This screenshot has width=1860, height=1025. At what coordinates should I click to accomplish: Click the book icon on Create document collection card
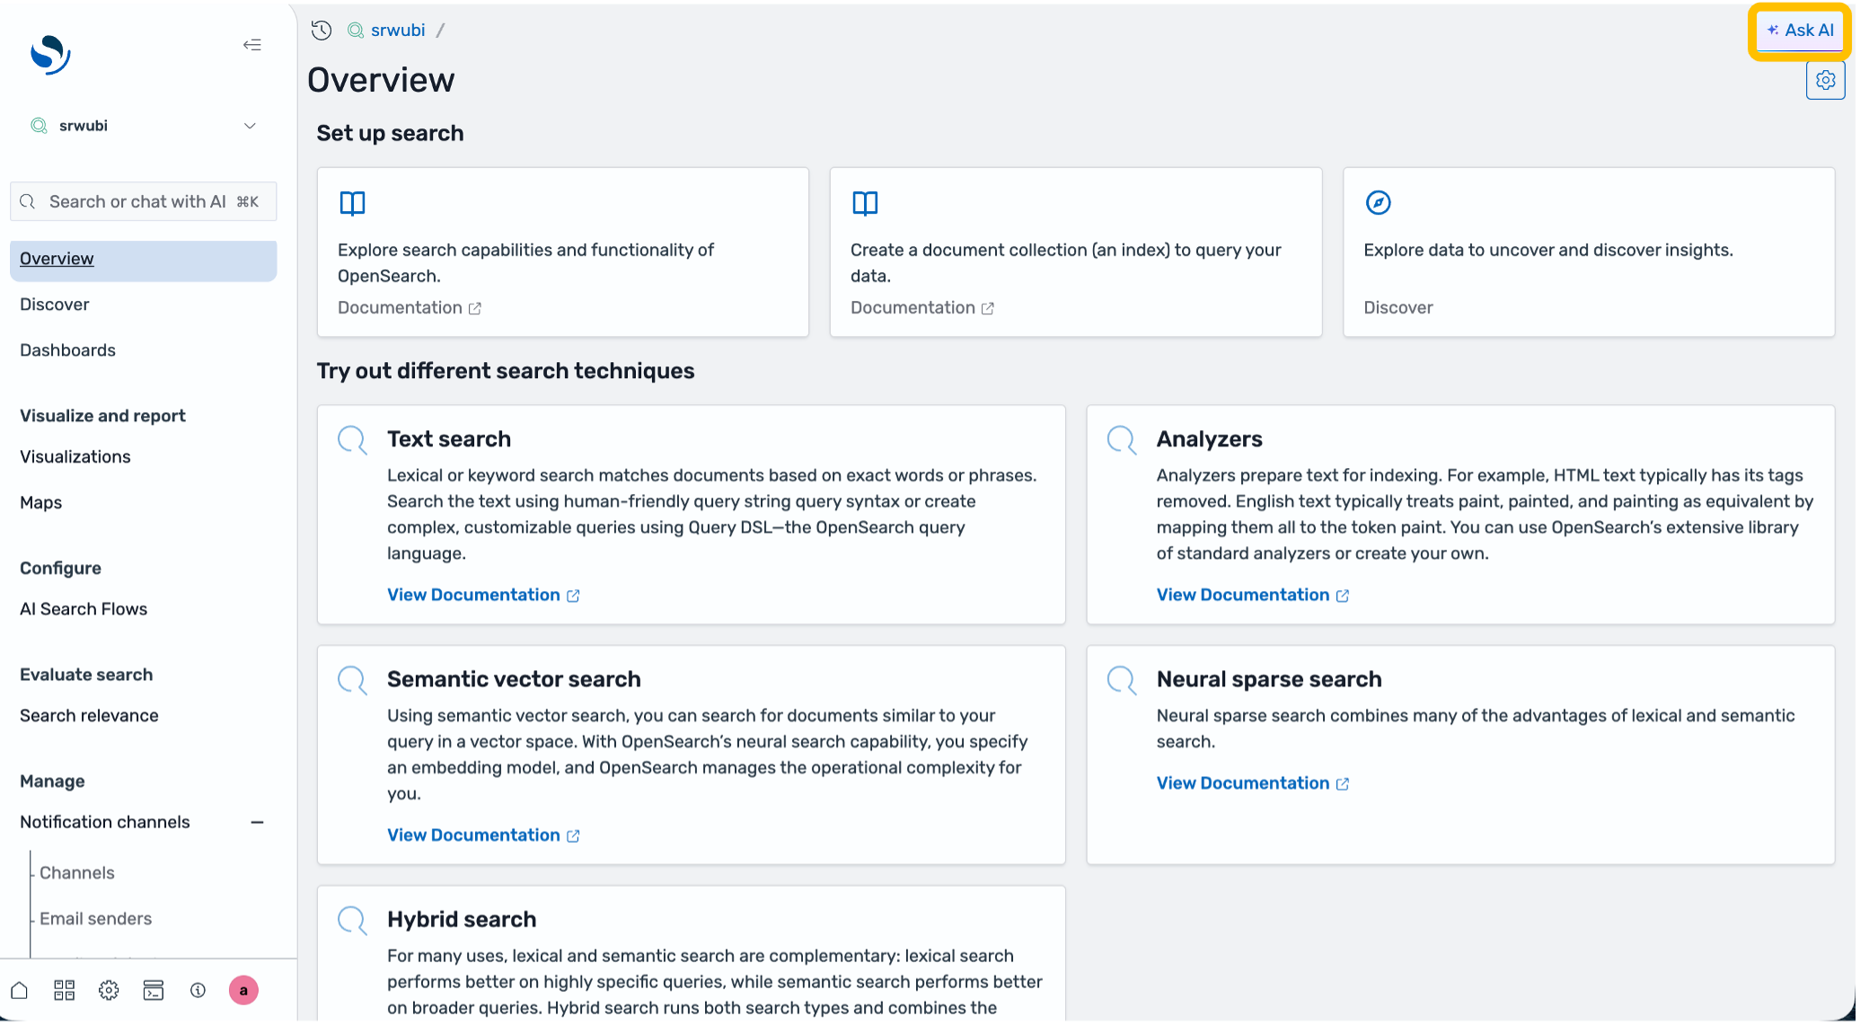click(865, 203)
